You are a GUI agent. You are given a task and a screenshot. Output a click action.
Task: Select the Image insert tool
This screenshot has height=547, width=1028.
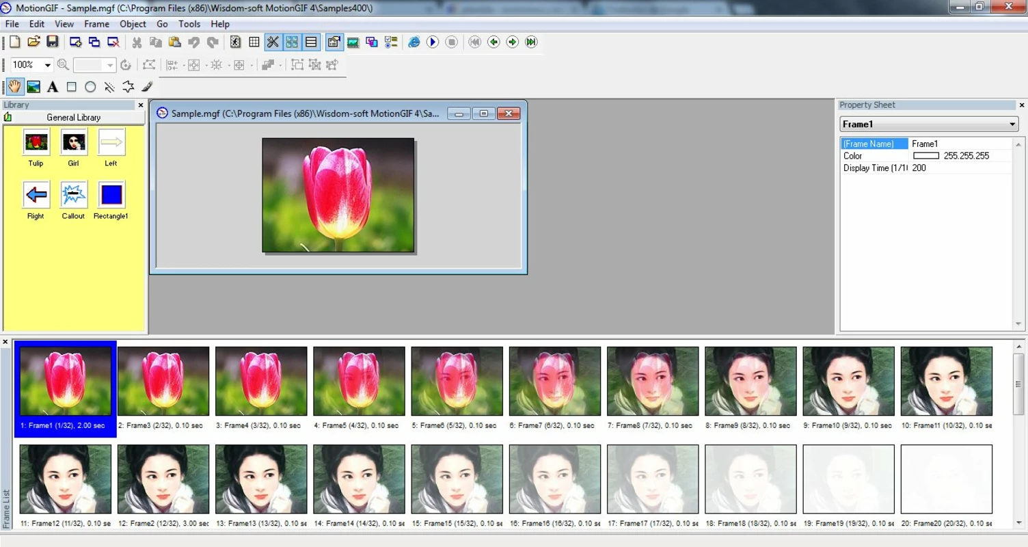(x=33, y=87)
